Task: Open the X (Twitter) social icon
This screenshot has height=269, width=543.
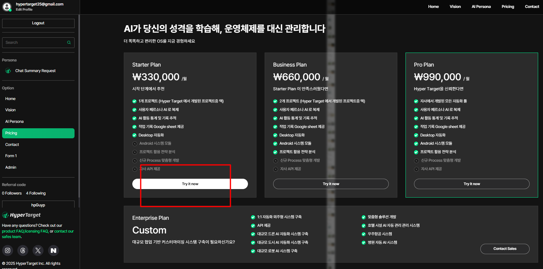Action: pyautogui.click(x=38, y=250)
